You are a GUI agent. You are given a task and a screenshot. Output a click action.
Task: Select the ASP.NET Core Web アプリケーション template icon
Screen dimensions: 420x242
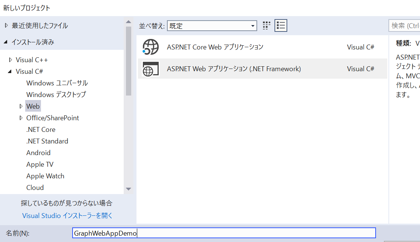(150, 47)
